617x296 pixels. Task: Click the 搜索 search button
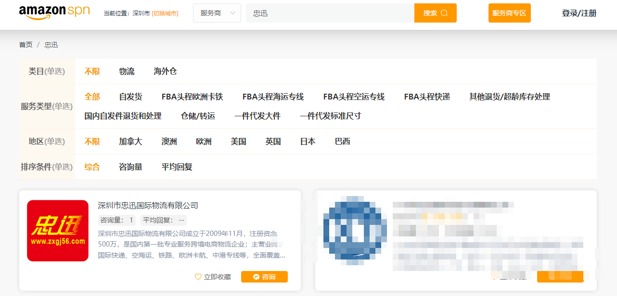pyautogui.click(x=435, y=13)
